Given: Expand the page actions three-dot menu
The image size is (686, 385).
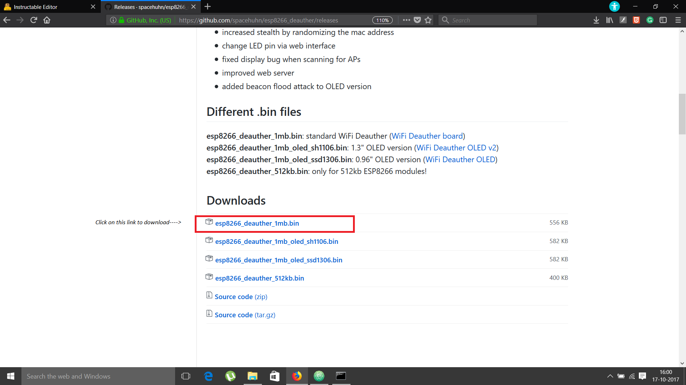Looking at the screenshot, I should [406, 20].
